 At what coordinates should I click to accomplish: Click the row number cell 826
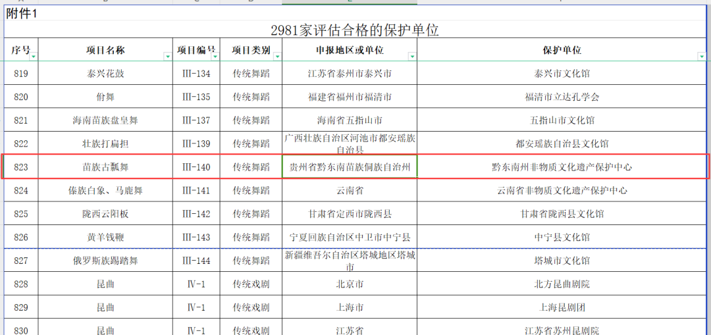pyautogui.click(x=21, y=237)
